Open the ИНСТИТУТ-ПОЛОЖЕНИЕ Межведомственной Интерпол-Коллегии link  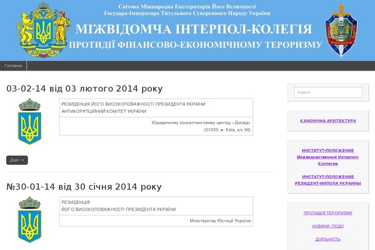point(328,157)
